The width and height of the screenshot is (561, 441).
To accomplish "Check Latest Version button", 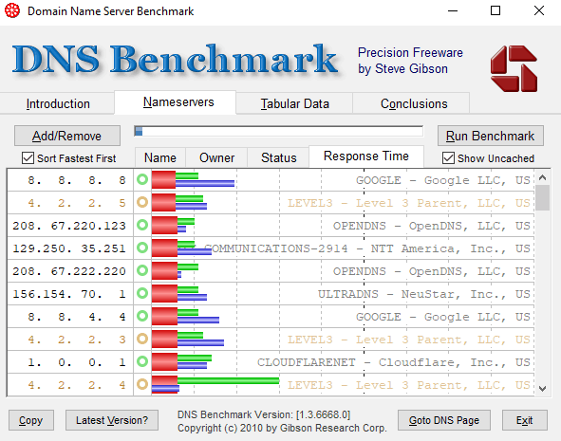I will click(x=112, y=420).
